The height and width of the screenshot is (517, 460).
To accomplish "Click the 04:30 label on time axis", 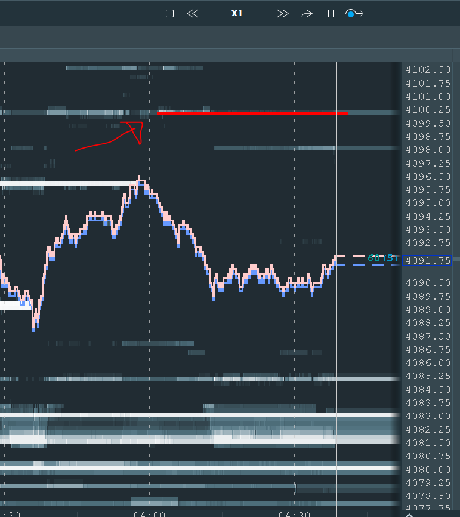I will pos(294,513).
